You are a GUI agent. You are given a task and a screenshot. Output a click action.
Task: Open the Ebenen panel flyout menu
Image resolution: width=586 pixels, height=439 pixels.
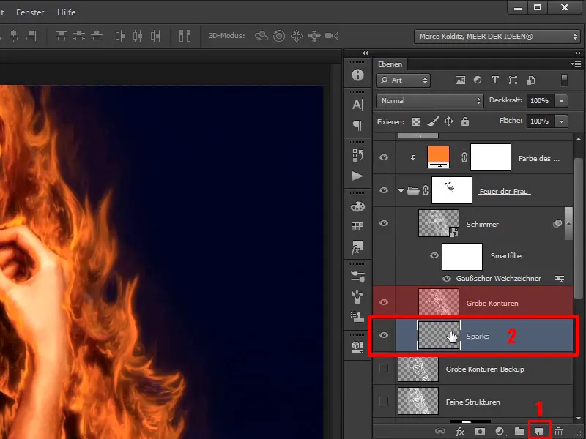[576, 64]
